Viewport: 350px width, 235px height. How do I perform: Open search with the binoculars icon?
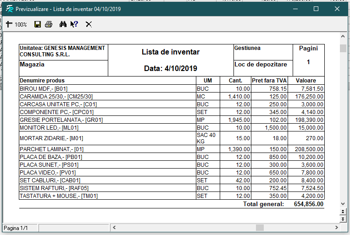63,24
